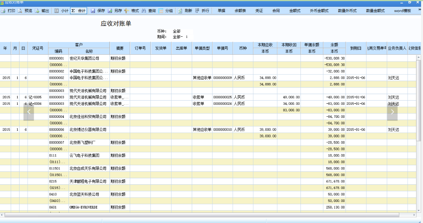Click 刷新 refresh icon
This screenshot has height=223, width=423.
click(180, 11)
